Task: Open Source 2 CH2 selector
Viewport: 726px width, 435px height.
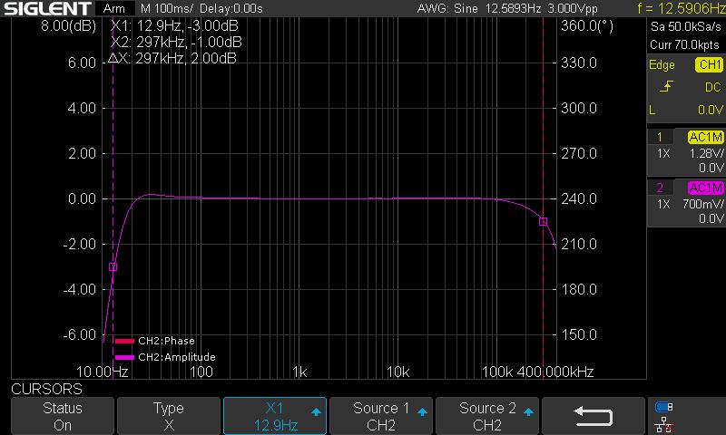Action: click(x=487, y=416)
